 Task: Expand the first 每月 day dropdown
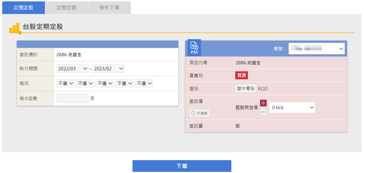pos(65,83)
